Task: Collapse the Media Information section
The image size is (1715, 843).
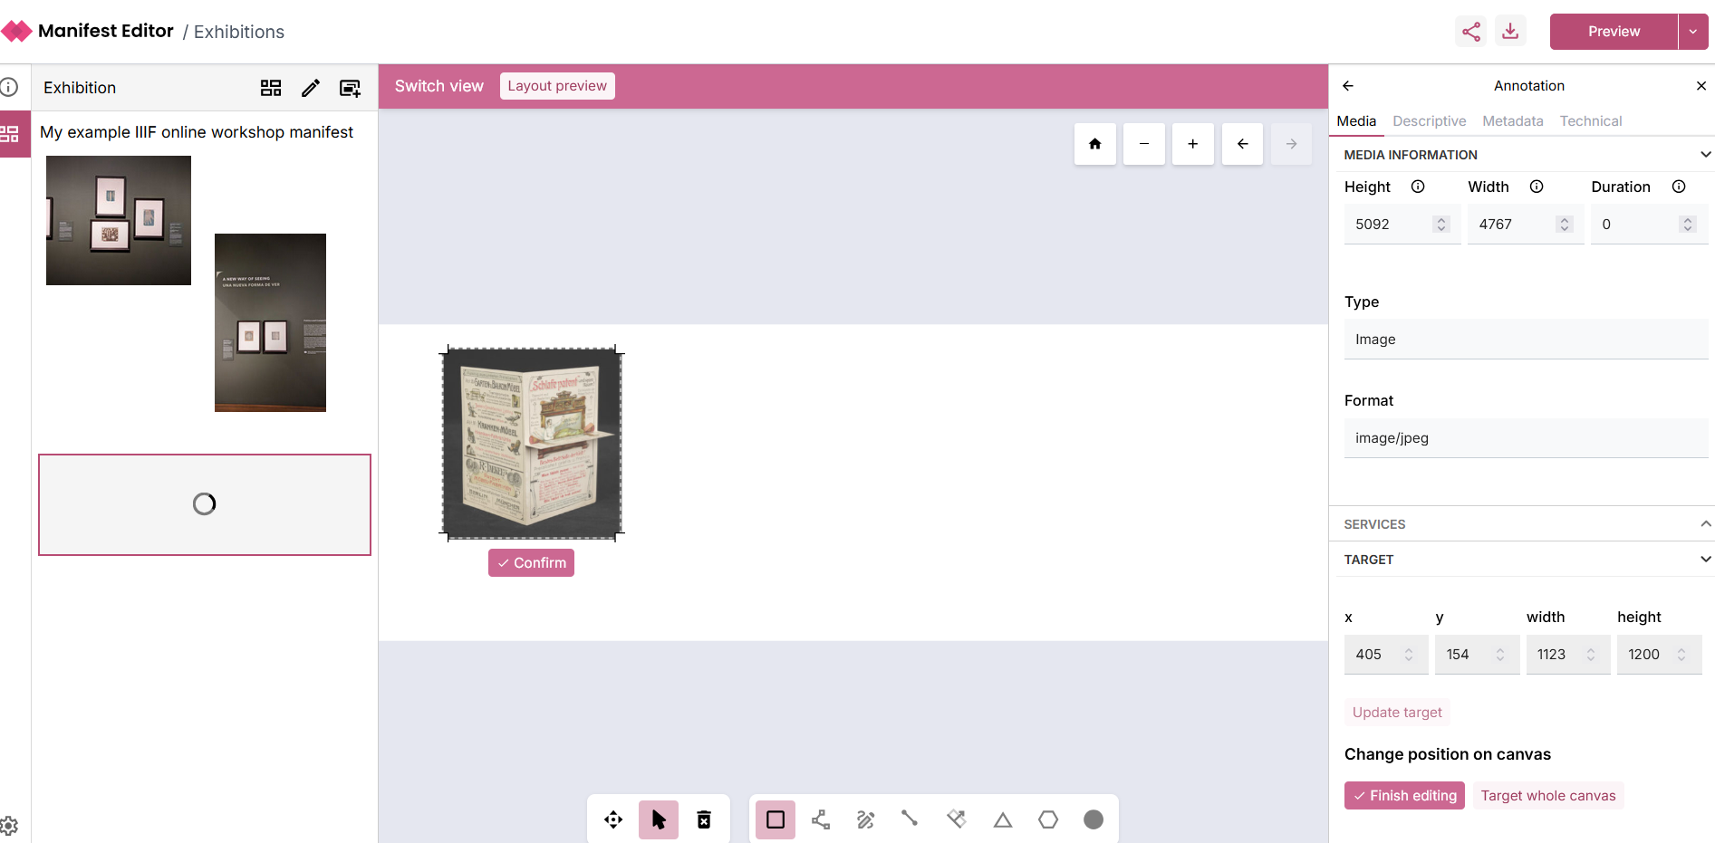Action: click(1705, 155)
